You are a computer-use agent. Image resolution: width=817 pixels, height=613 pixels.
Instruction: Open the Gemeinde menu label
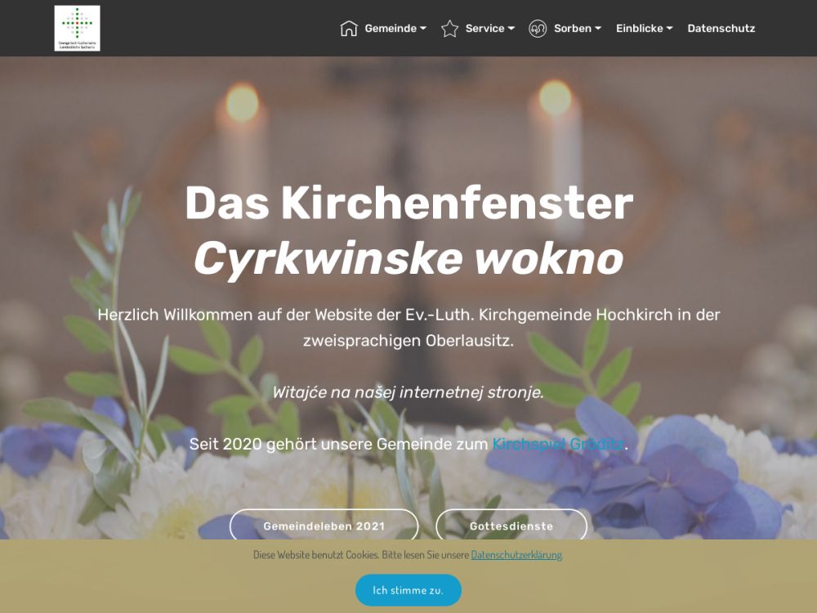pos(391,28)
